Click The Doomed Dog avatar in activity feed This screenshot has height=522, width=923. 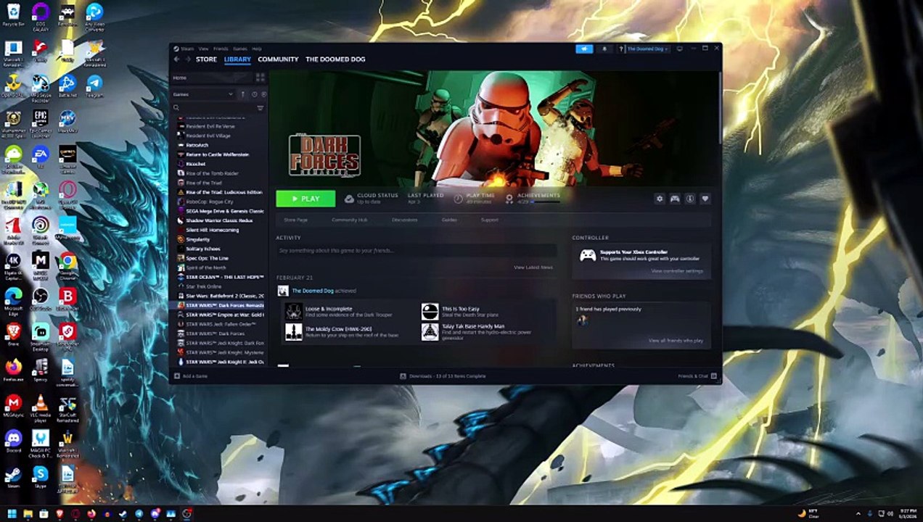click(283, 291)
